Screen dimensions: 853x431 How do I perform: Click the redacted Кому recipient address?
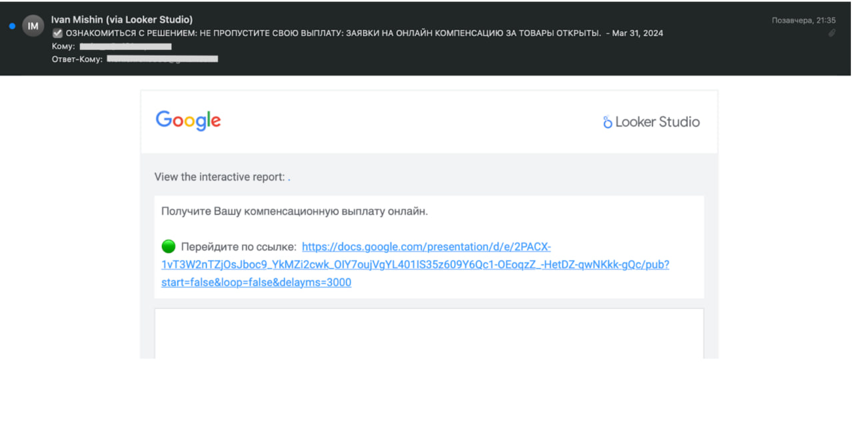[125, 47]
